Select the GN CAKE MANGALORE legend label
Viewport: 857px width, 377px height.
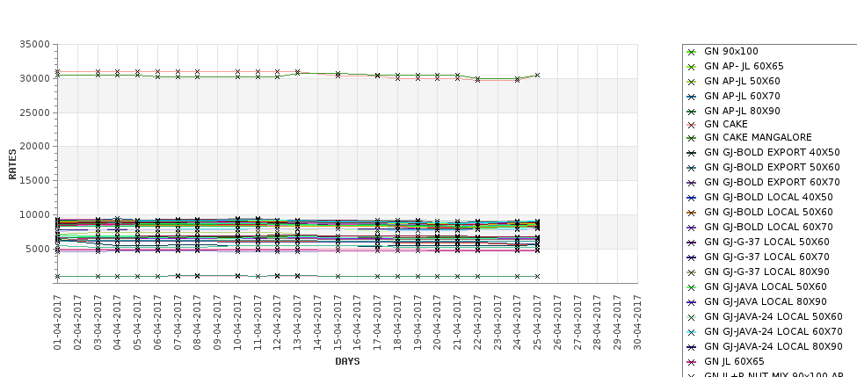(758, 137)
